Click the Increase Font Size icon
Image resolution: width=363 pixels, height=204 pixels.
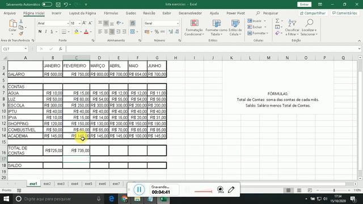pyautogui.click(x=85, y=23)
